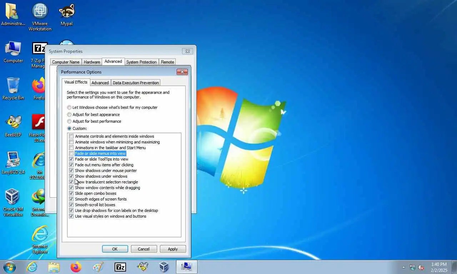Click the System Properties taskbar button
The width and height of the screenshot is (457, 274).
186,267
